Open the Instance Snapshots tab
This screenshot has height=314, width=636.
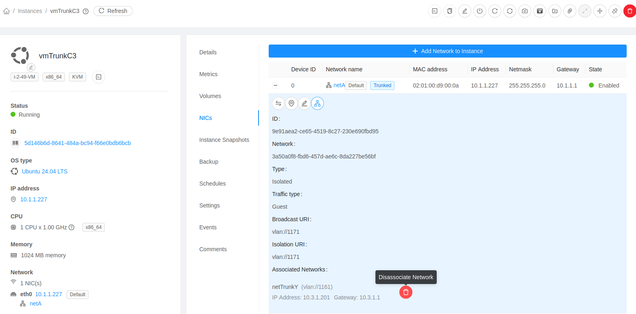pyautogui.click(x=224, y=140)
